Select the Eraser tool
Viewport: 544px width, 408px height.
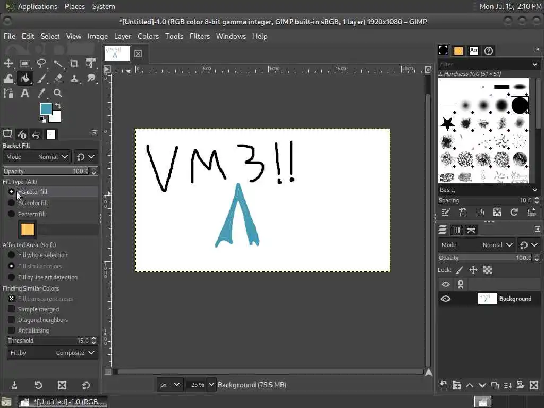[58, 79]
